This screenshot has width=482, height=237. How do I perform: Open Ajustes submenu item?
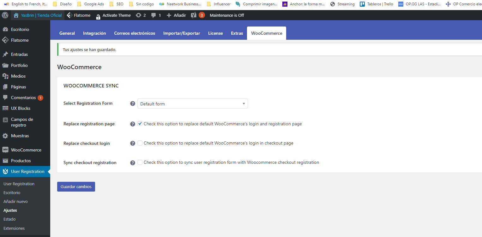coord(10,210)
